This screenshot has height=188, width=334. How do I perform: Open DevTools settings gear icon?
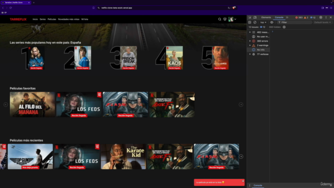[x=321, y=17]
